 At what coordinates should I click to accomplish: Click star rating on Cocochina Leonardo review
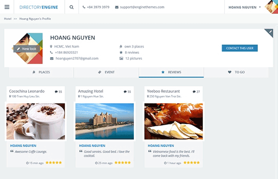pyautogui.click(x=54, y=163)
